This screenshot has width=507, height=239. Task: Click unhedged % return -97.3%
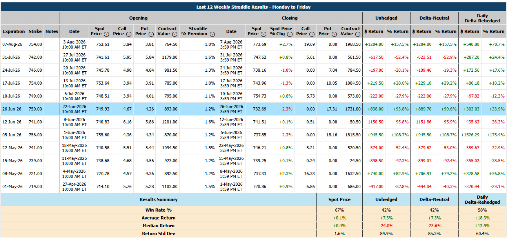pyautogui.click(x=401, y=161)
